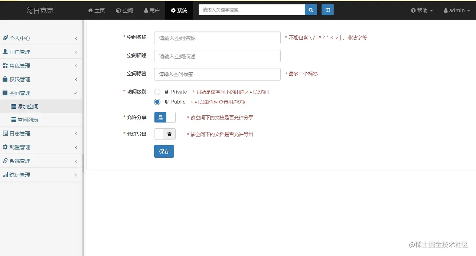This screenshot has width=476, height=256.
Task: Click the 用户管理 sidebar label
Action: point(20,52)
